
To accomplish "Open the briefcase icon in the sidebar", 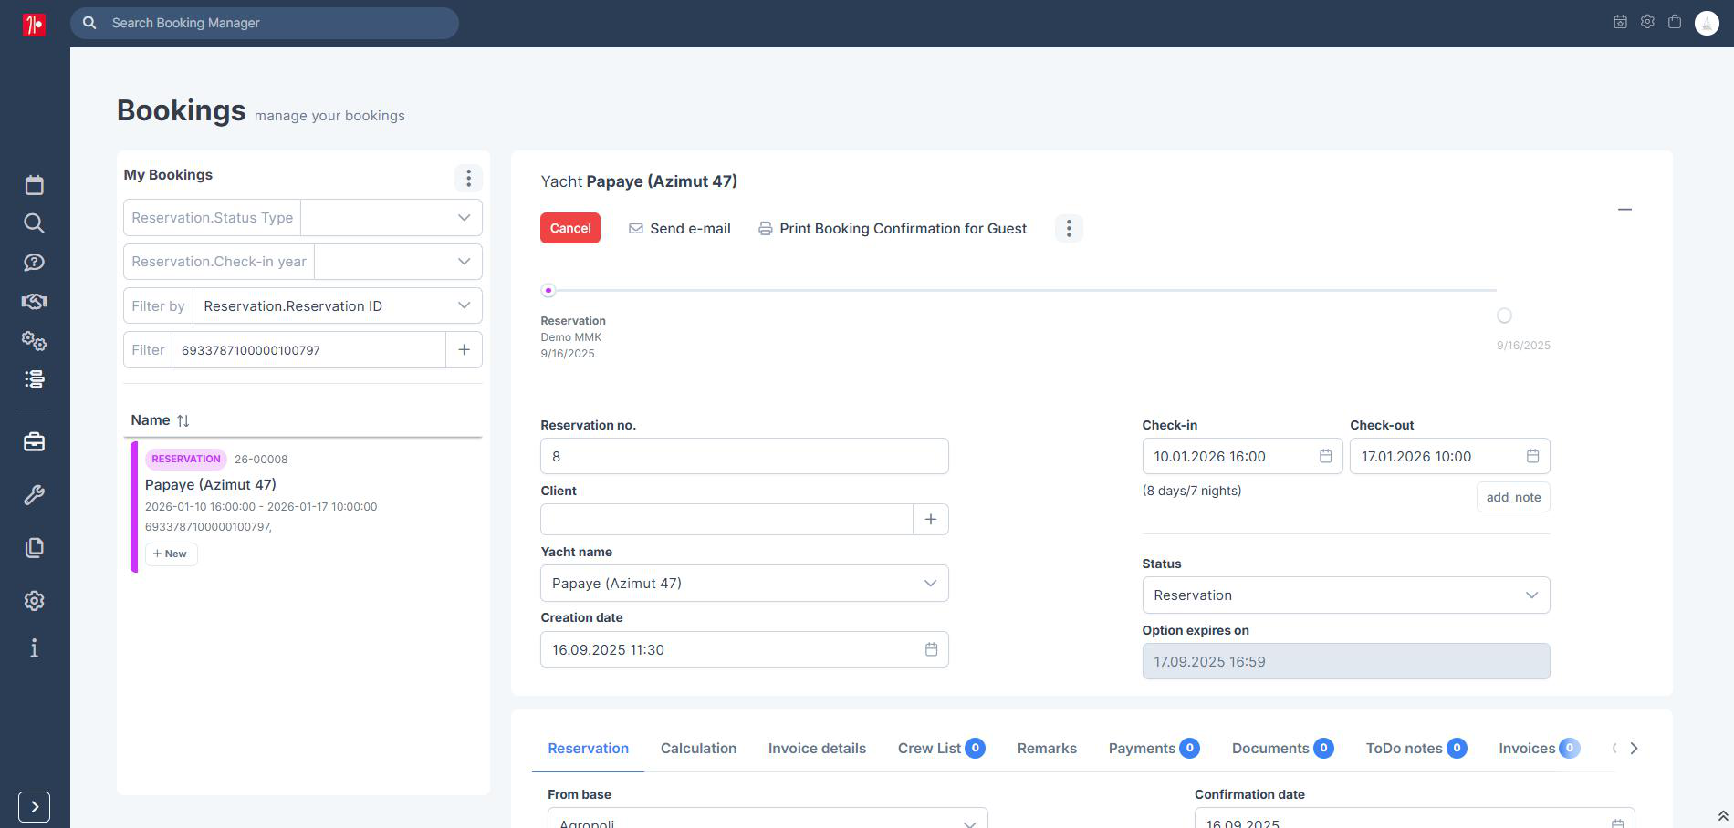I will (x=34, y=442).
